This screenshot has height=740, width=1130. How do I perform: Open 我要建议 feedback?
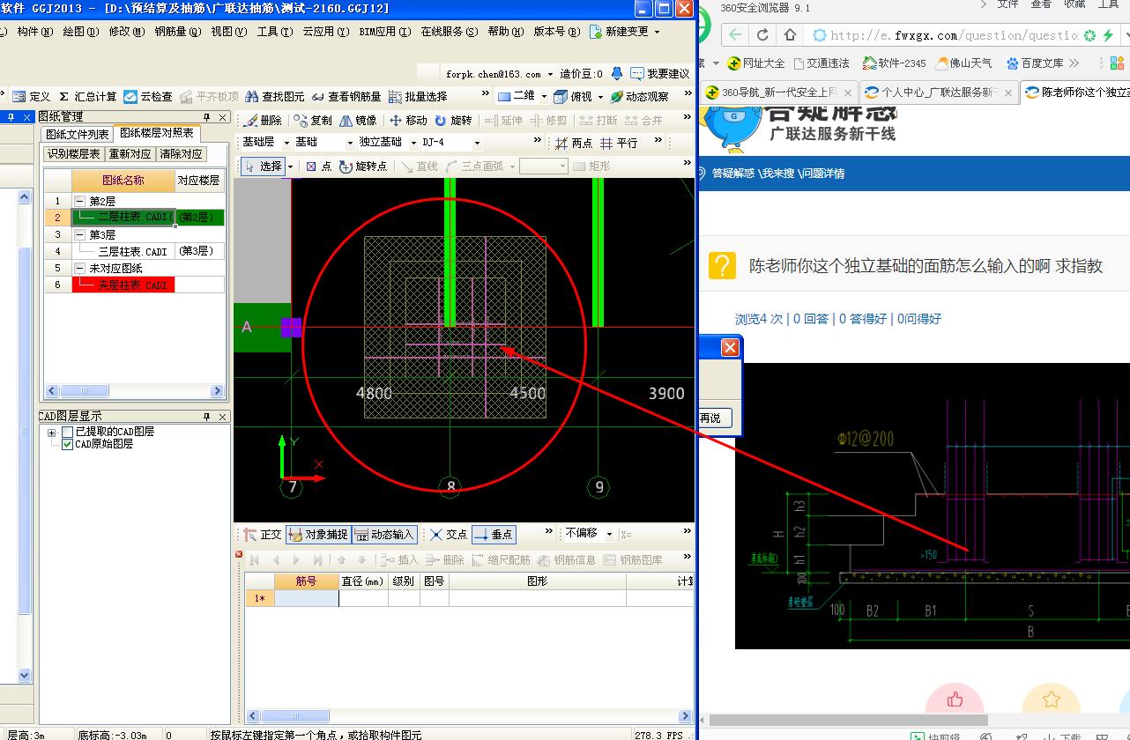(660, 74)
